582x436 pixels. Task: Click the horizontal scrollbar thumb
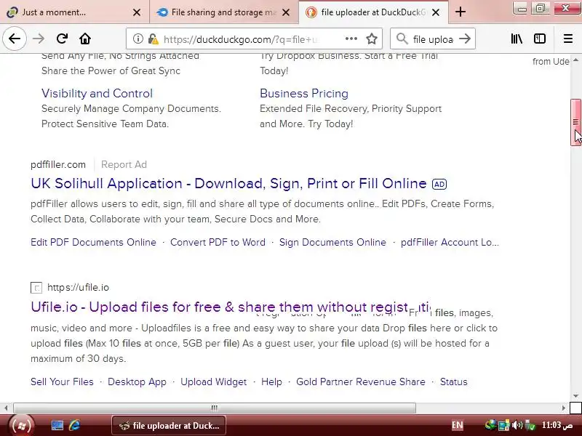214,408
